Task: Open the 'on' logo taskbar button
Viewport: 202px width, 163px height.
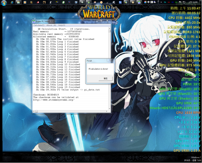Action: [133, 2]
